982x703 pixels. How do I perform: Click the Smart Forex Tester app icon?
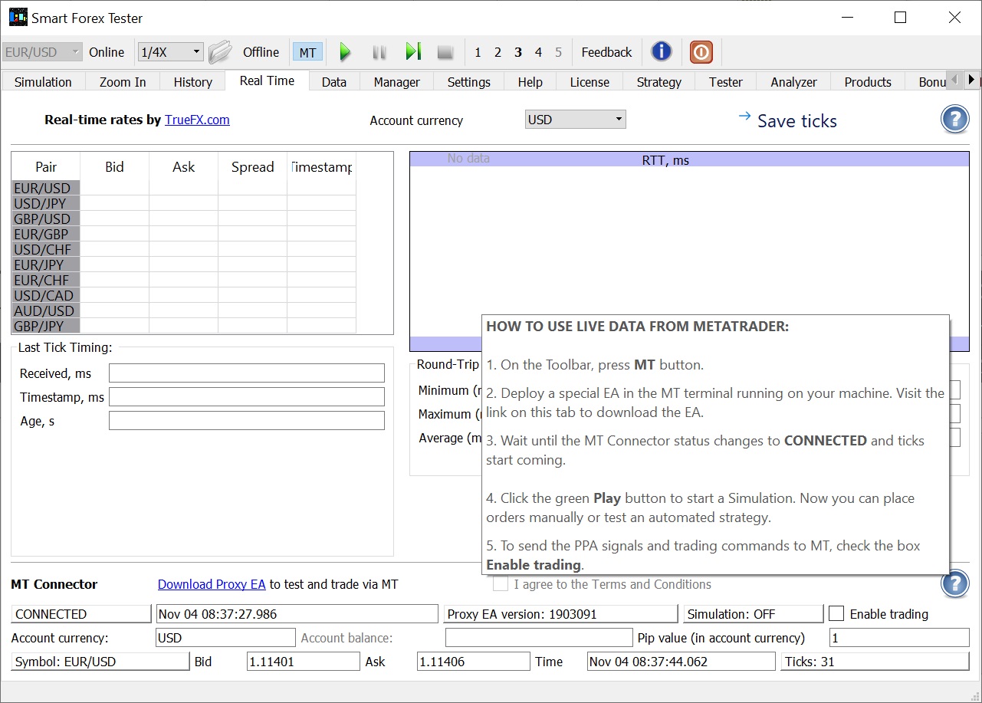point(18,17)
